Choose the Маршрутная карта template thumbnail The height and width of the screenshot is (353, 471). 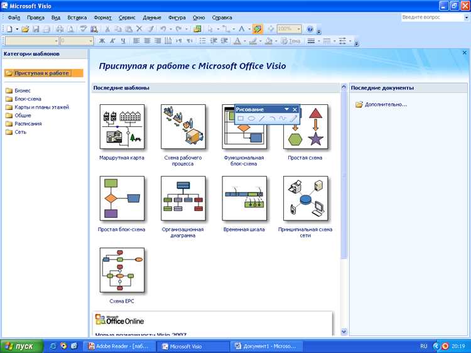122,126
